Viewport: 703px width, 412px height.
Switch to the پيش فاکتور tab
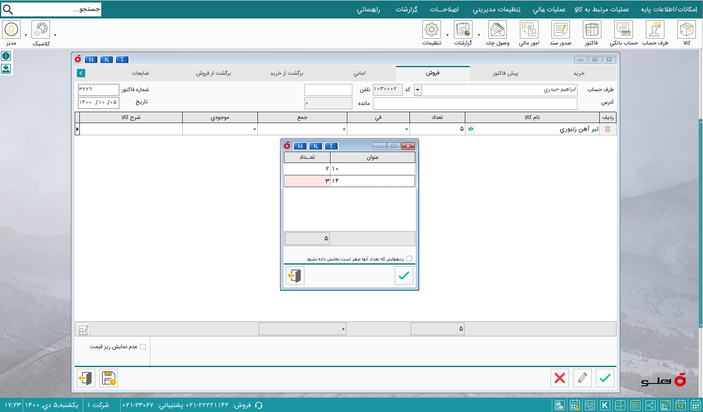505,73
